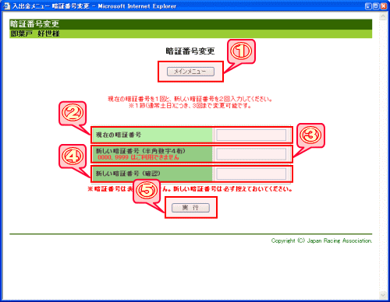
Task: Maximize the Internet Explorer window
Action: pyautogui.click(x=376, y=6)
